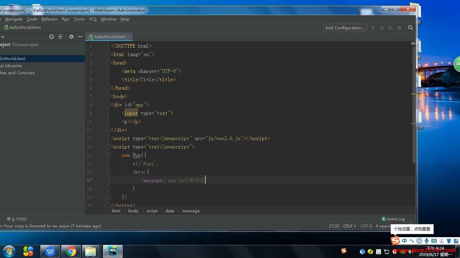Viewport: 460px width, 258px height.
Task: Select helloWorld.html in the project tree
Action: [42, 58]
